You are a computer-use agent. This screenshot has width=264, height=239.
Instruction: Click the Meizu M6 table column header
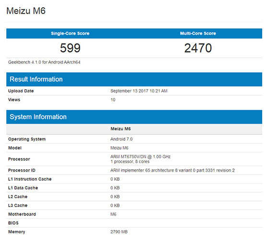click(120, 129)
